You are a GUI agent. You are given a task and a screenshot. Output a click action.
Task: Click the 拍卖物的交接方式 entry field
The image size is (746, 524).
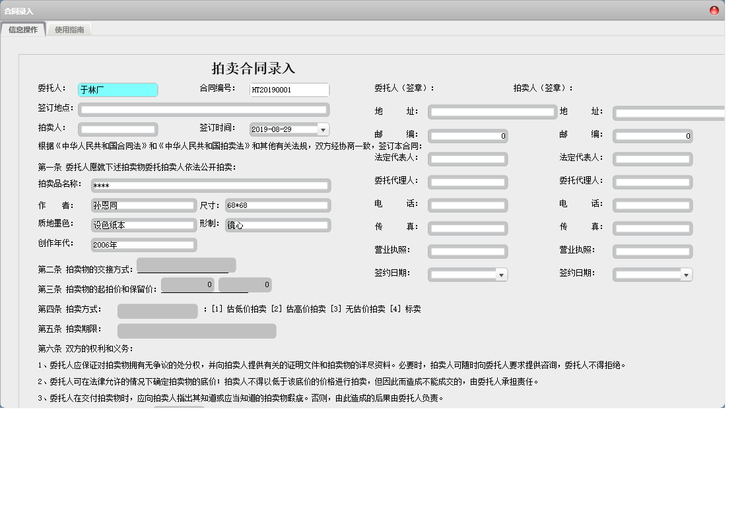pyautogui.click(x=186, y=265)
